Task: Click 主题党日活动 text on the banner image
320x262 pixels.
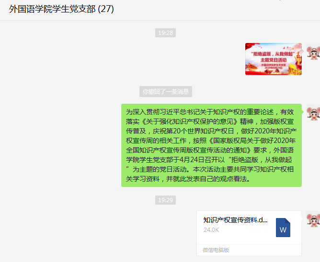Action: point(273,60)
